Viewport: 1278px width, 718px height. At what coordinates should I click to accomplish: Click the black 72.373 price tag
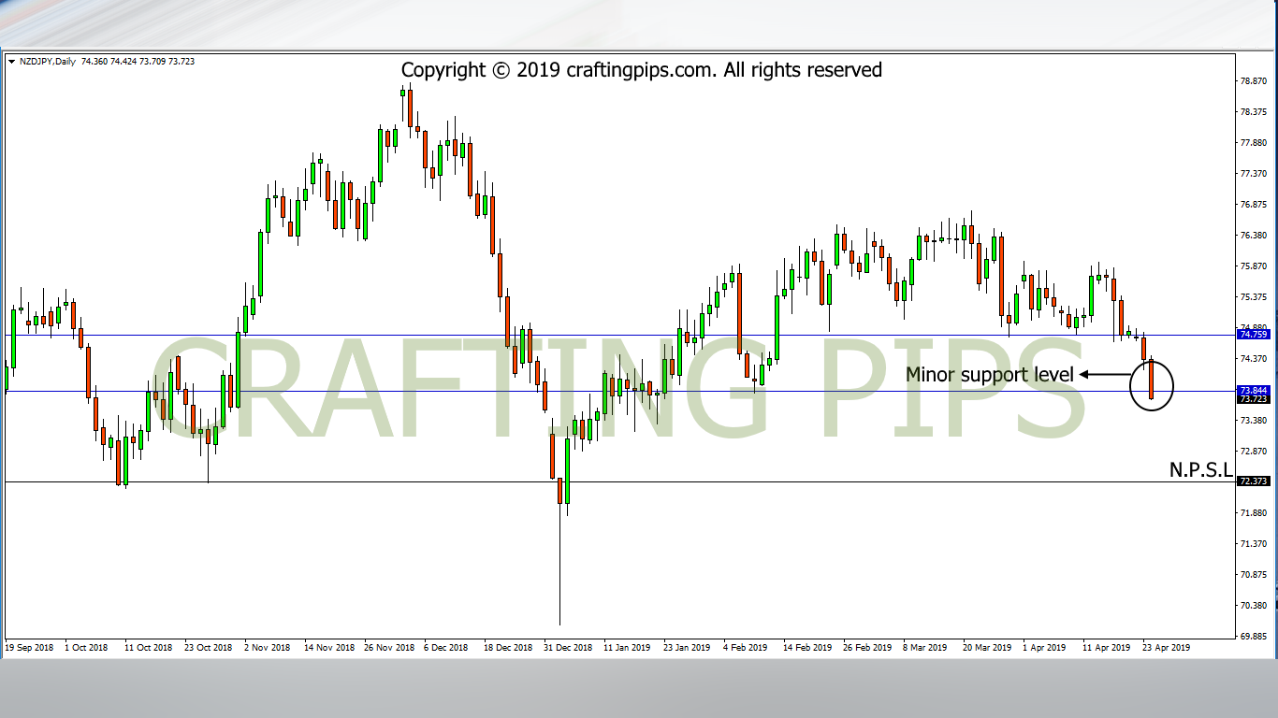coord(1252,481)
